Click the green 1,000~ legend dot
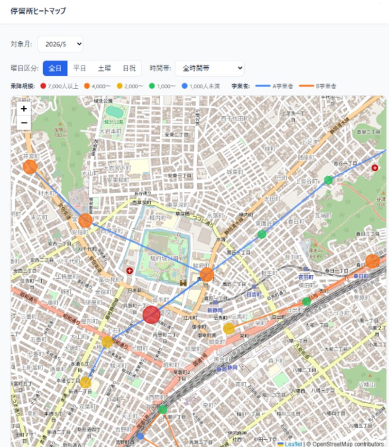The image size is (389, 447). pyautogui.click(x=152, y=86)
